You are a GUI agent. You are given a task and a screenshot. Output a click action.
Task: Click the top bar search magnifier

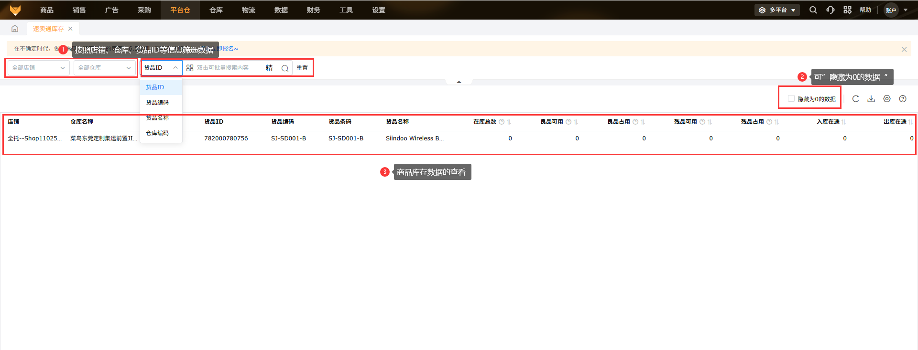point(813,10)
